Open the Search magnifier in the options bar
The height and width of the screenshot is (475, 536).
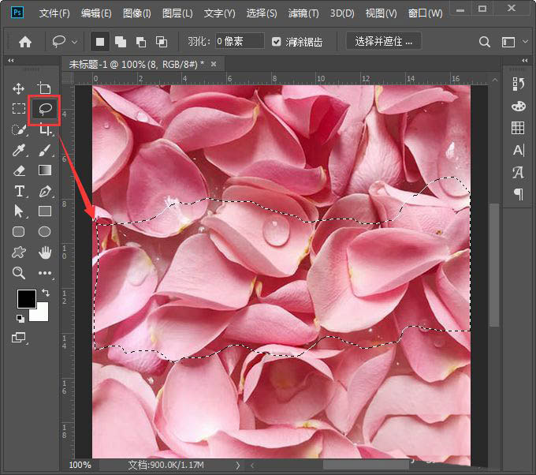click(x=485, y=42)
